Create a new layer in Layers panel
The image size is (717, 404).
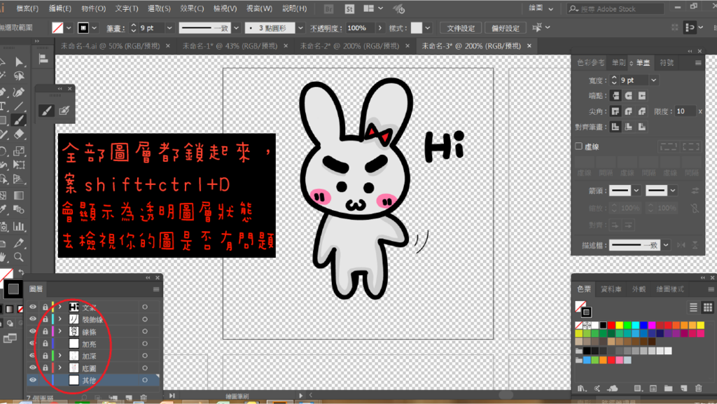[x=129, y=398]
